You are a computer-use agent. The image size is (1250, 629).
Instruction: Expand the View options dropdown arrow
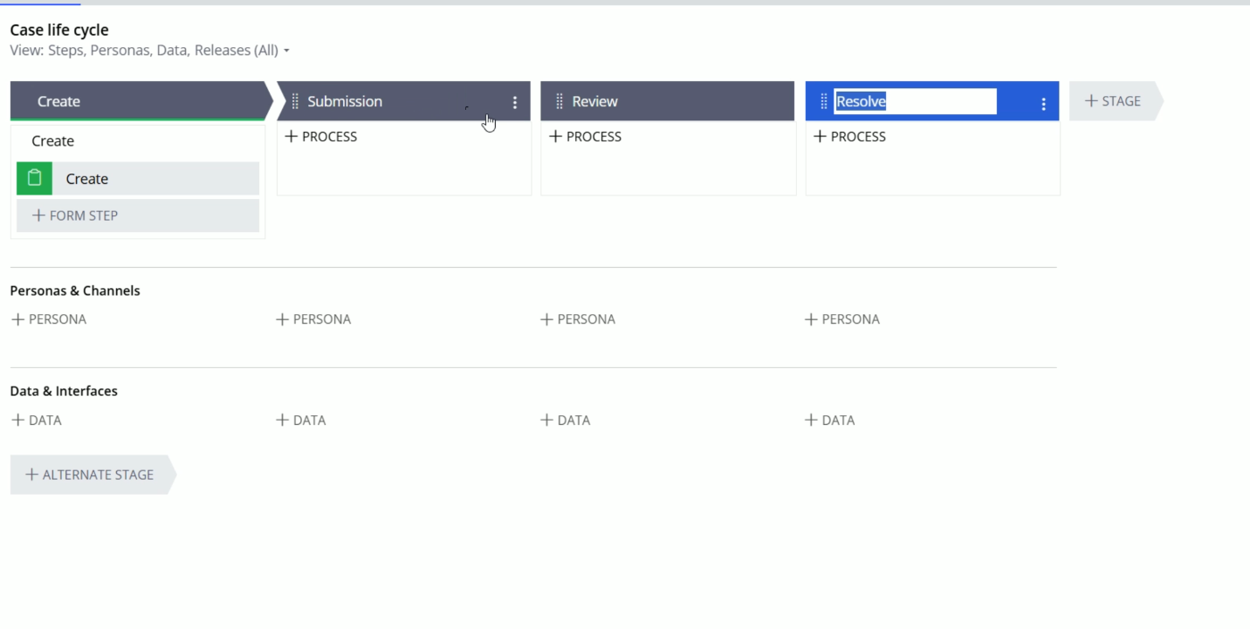286,51
